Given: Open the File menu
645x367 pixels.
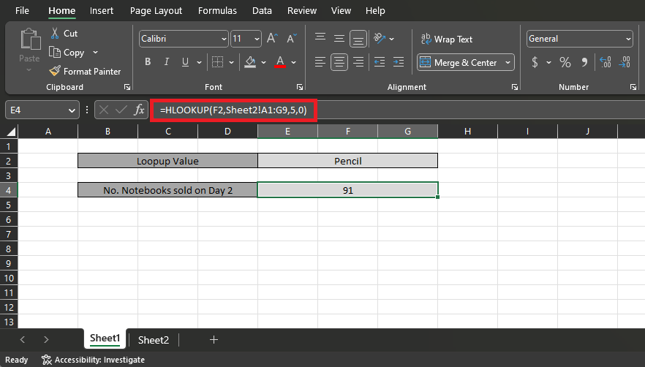Looking at the screenshot, I should (x=22, y=11).
